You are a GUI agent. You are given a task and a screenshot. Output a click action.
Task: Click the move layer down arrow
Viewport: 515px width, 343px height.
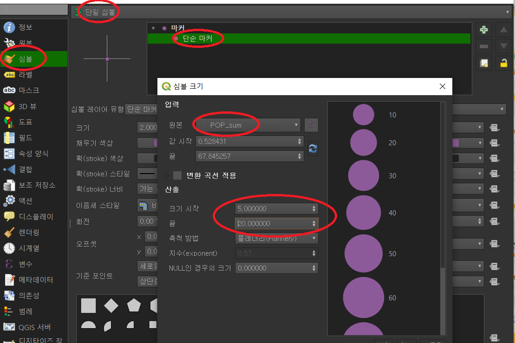503,46
